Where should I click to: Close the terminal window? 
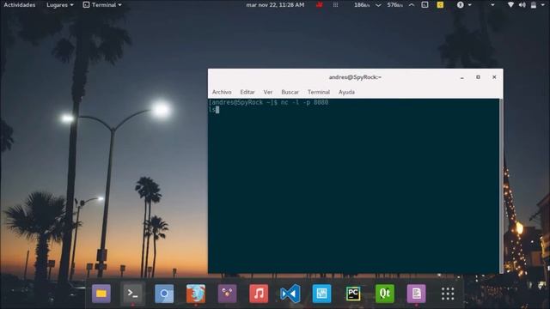(494, 77)
